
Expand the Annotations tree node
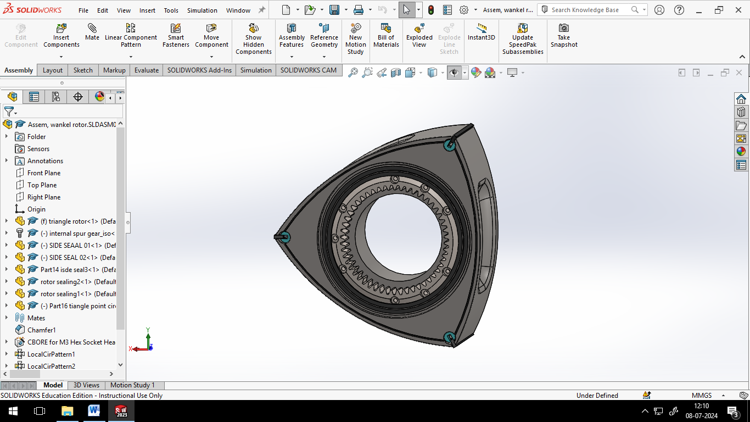tap(7, 160)
